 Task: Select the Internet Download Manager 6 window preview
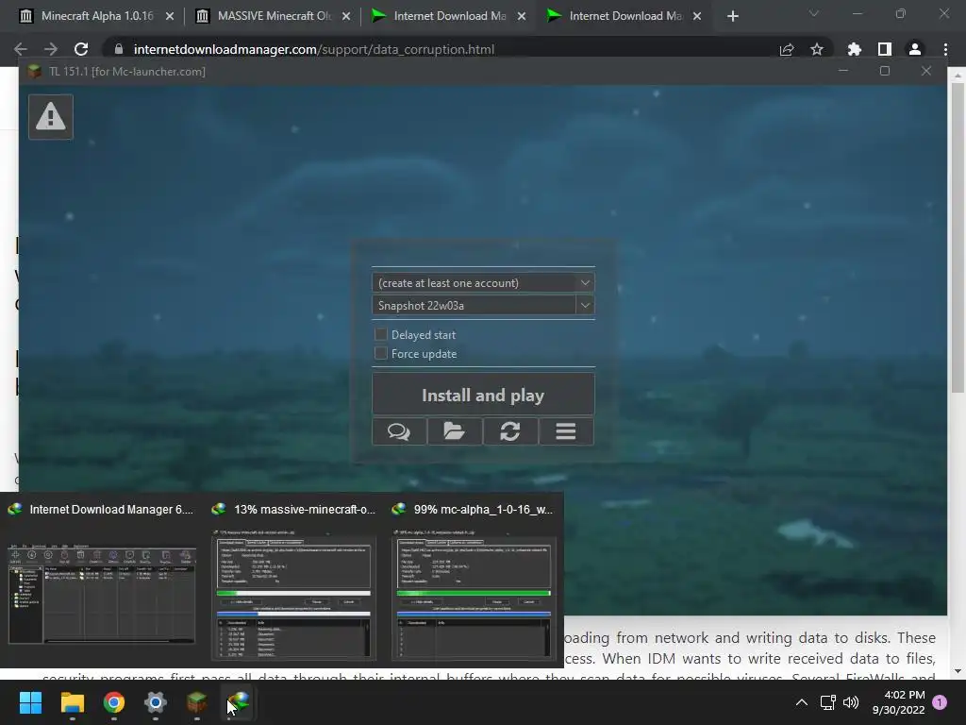point(102,581)
